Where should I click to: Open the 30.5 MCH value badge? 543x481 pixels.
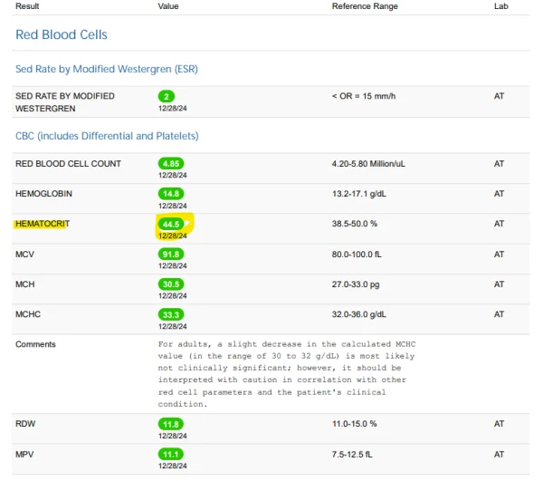click(170, 284)
